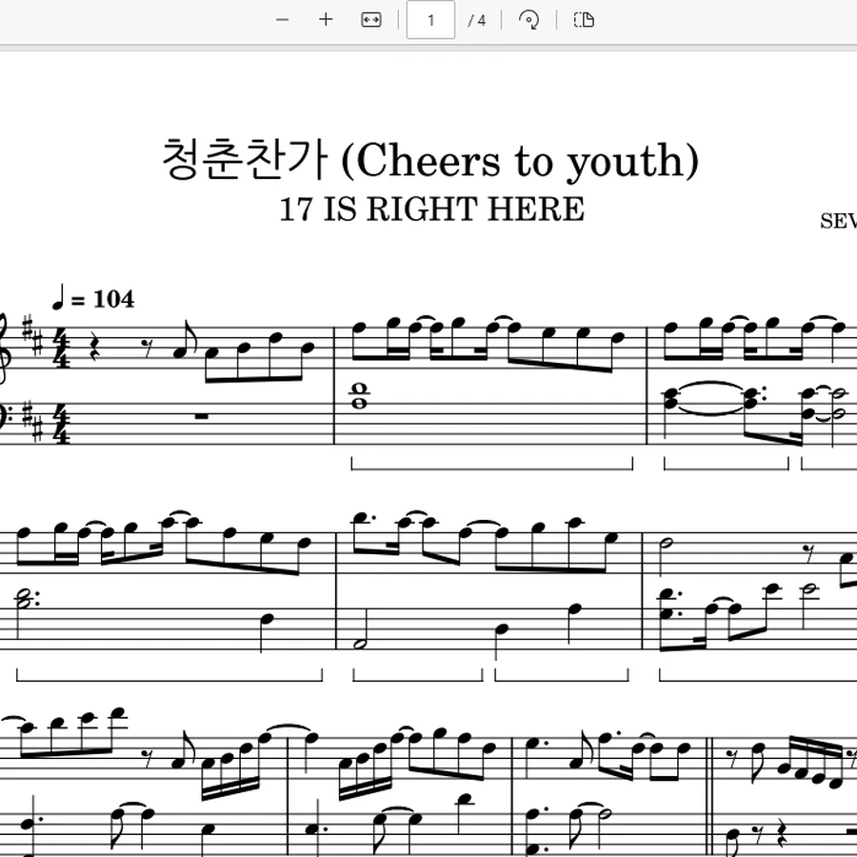Click the partially visible composer text SEV
This screenshot has height=857, width=857.
(838, 221)
